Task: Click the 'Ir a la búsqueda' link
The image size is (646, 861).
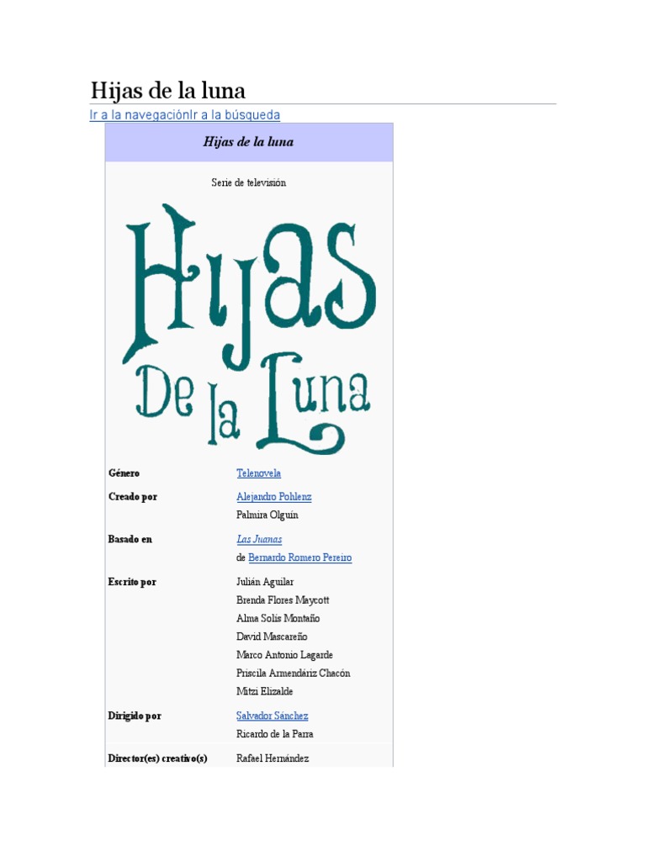Action: [236, 114]
